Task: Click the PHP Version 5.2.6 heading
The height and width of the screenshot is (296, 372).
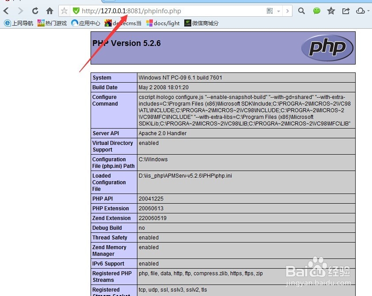Action: coord(126,43)
